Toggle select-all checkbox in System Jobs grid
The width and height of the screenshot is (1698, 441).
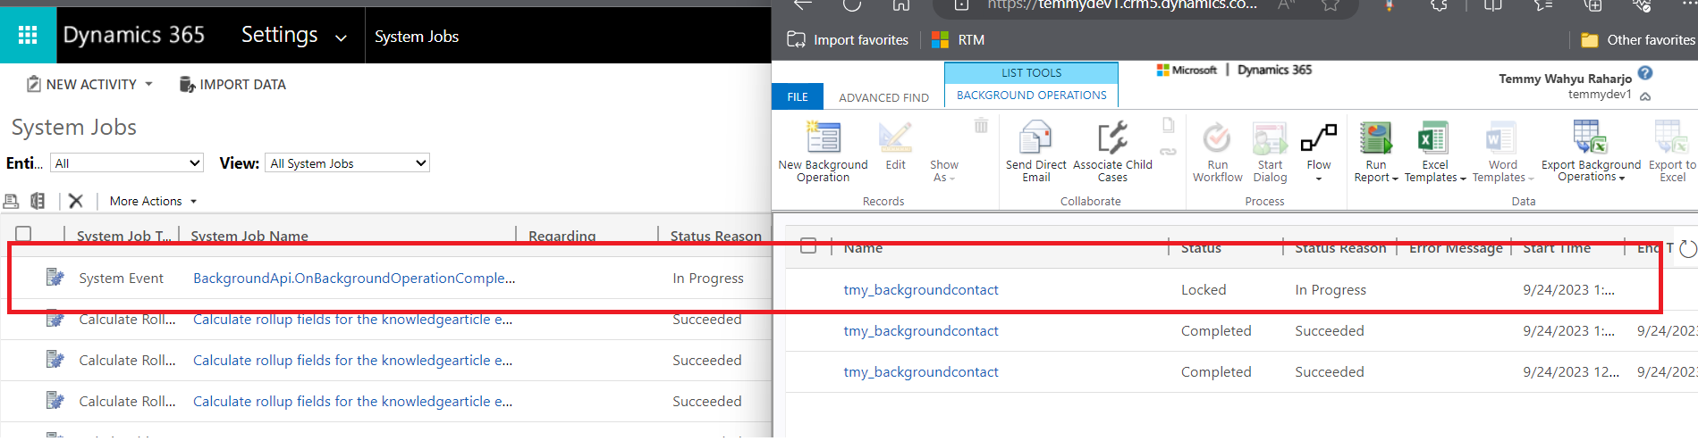[24, 234]
